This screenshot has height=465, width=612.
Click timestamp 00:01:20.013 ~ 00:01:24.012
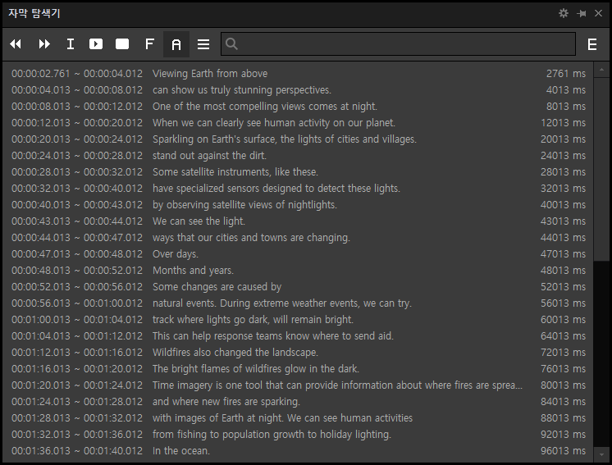coord(77,385)
